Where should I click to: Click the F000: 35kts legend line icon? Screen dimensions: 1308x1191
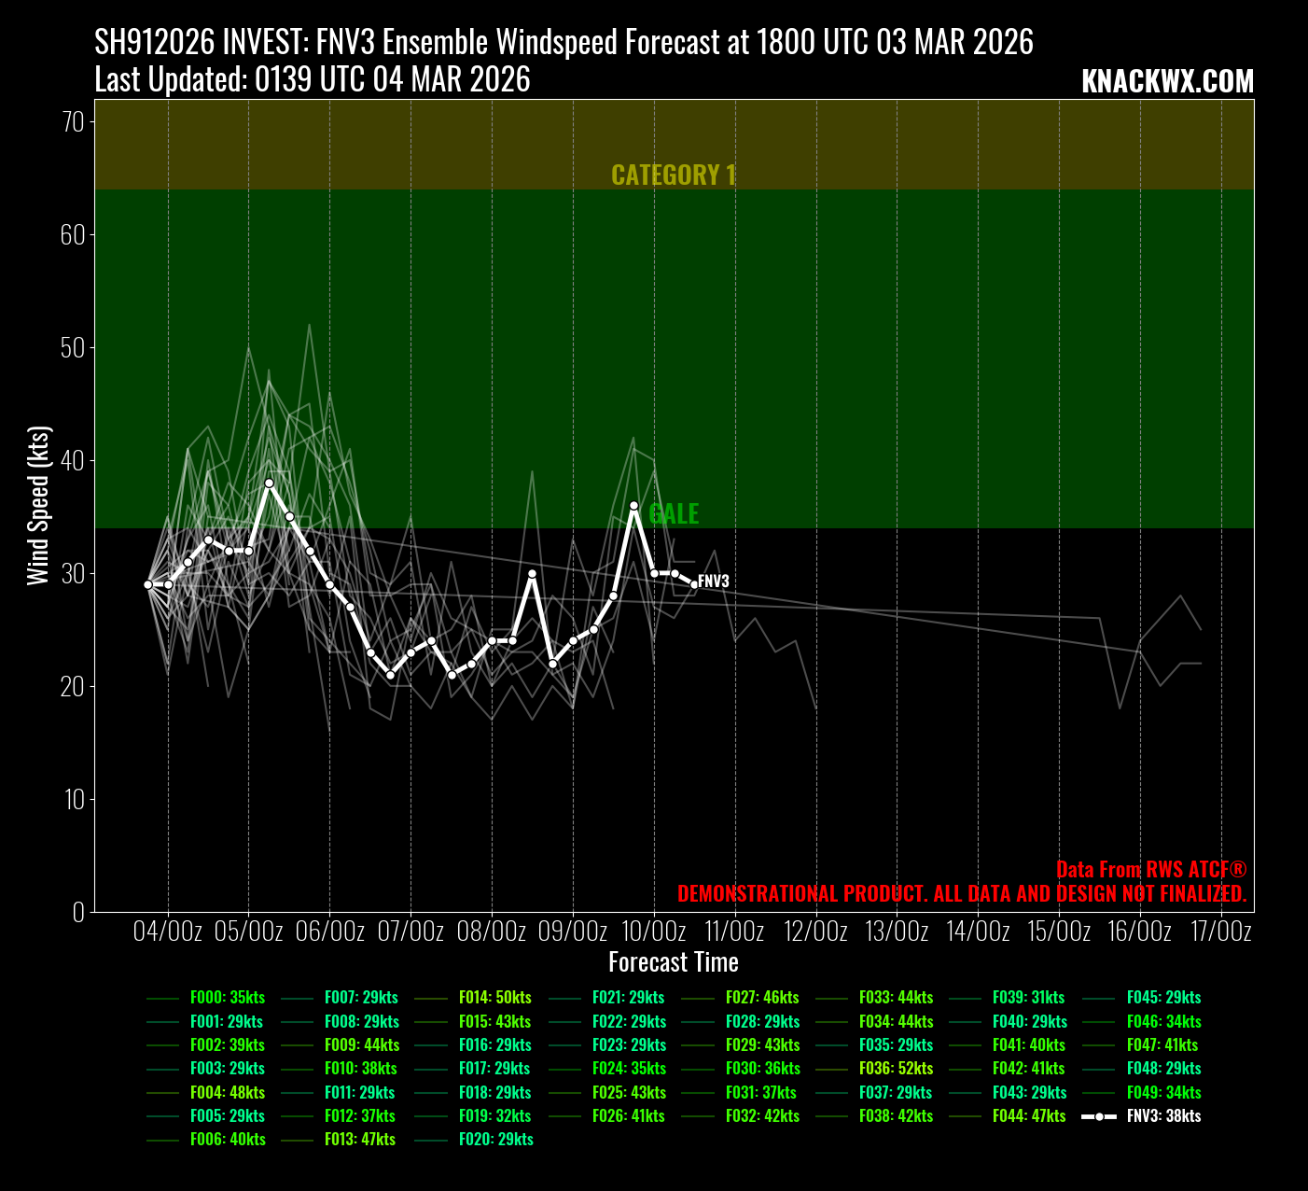(162, 998)
